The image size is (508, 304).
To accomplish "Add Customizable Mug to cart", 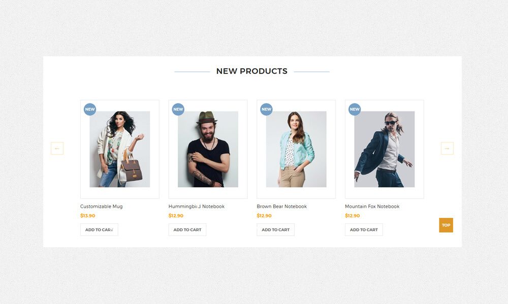I will tap(99, 230).
